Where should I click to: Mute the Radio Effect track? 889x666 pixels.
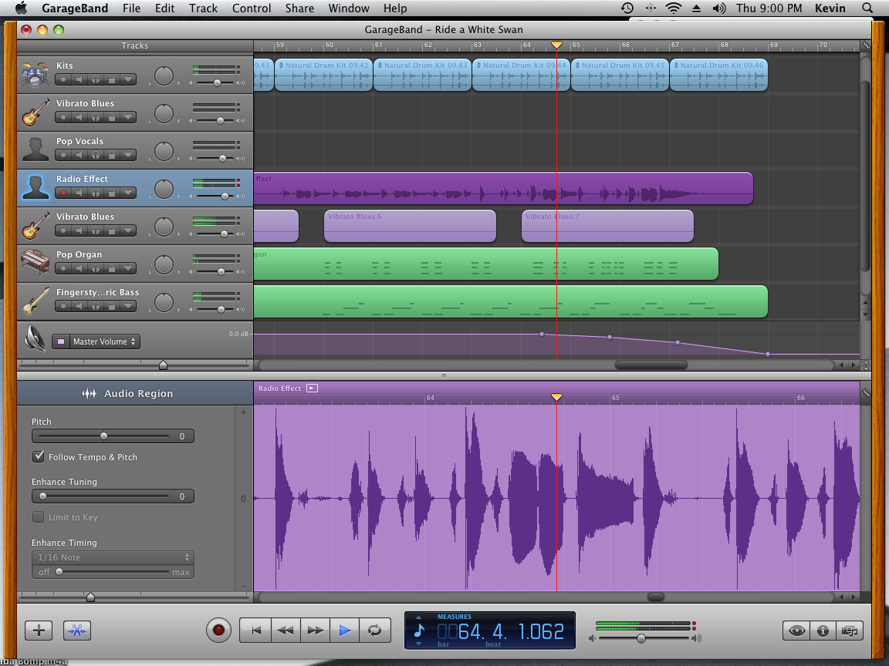pos(79,193)
